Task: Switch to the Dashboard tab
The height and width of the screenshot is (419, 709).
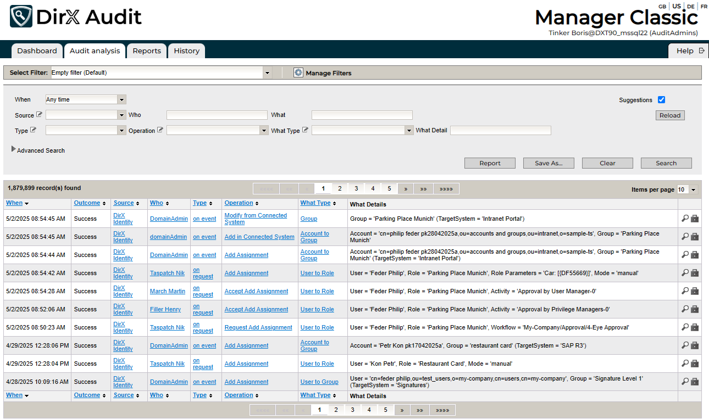Action: click(x=37, y=51)
